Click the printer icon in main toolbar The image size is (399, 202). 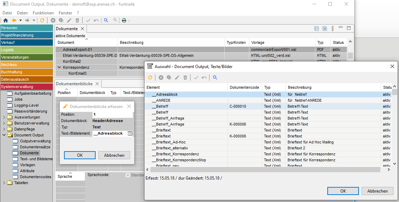point(124,20)
